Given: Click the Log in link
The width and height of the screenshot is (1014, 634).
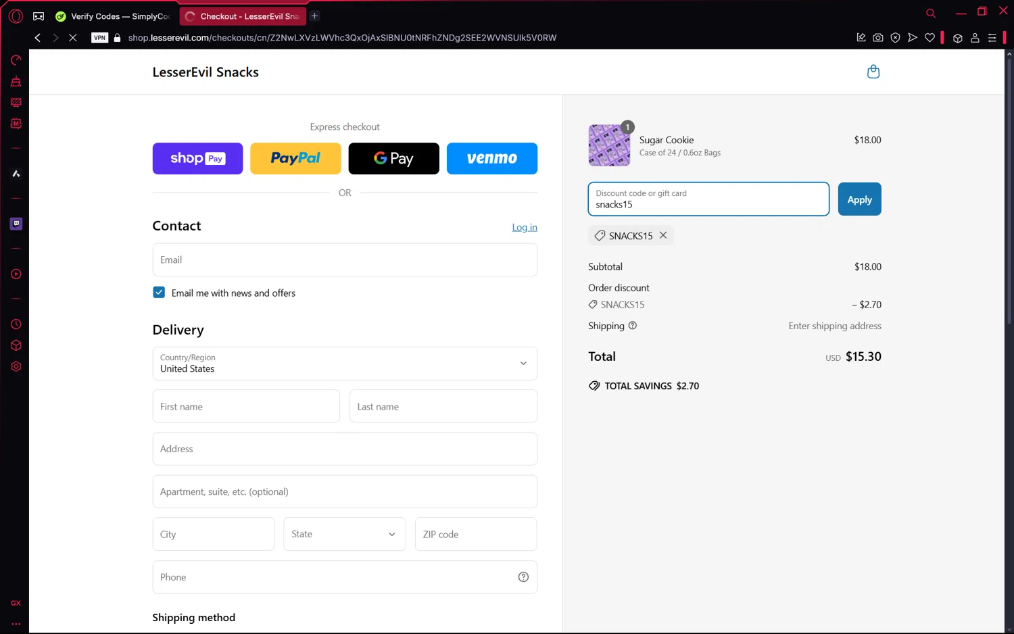Looking at the screenshot, I should coord(525,227).
